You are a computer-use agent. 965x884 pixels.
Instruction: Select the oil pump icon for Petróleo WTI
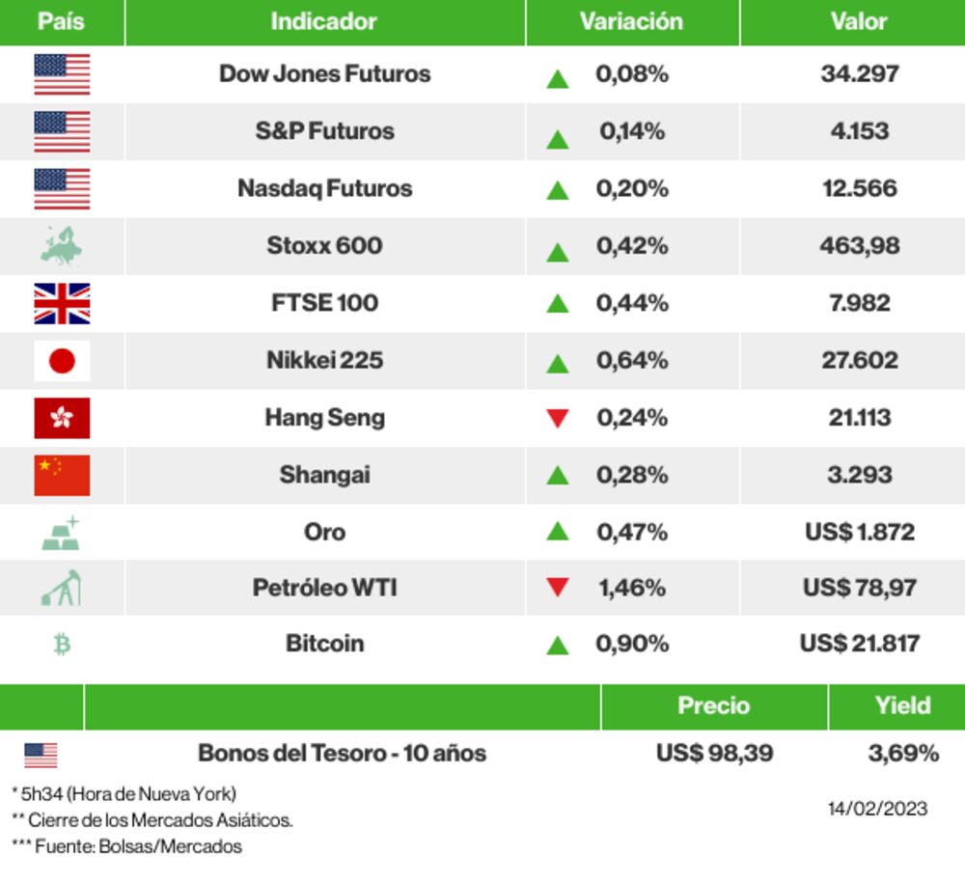click(61, 588)
